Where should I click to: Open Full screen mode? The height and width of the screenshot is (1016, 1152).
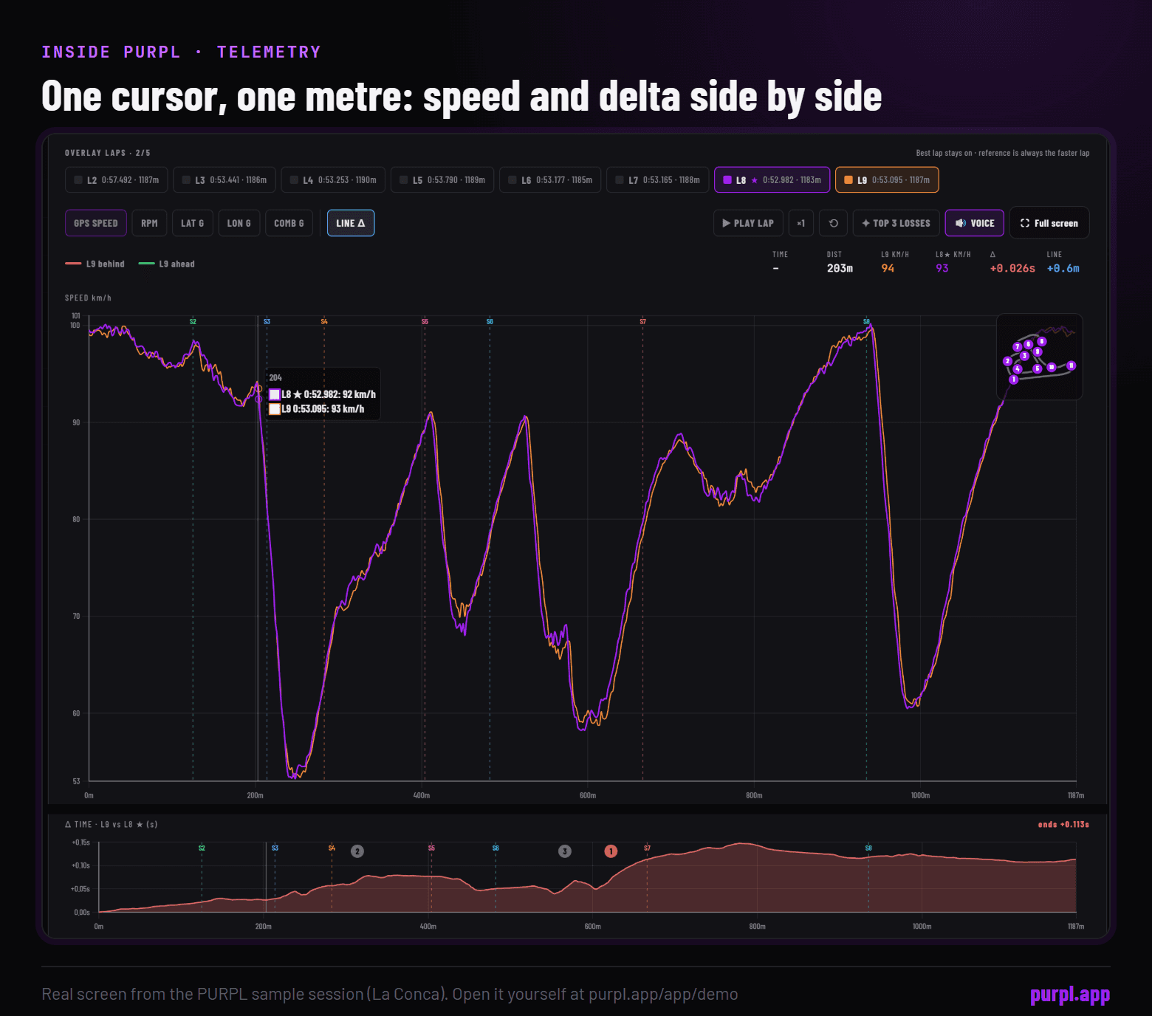click(x=1049, y=223)
